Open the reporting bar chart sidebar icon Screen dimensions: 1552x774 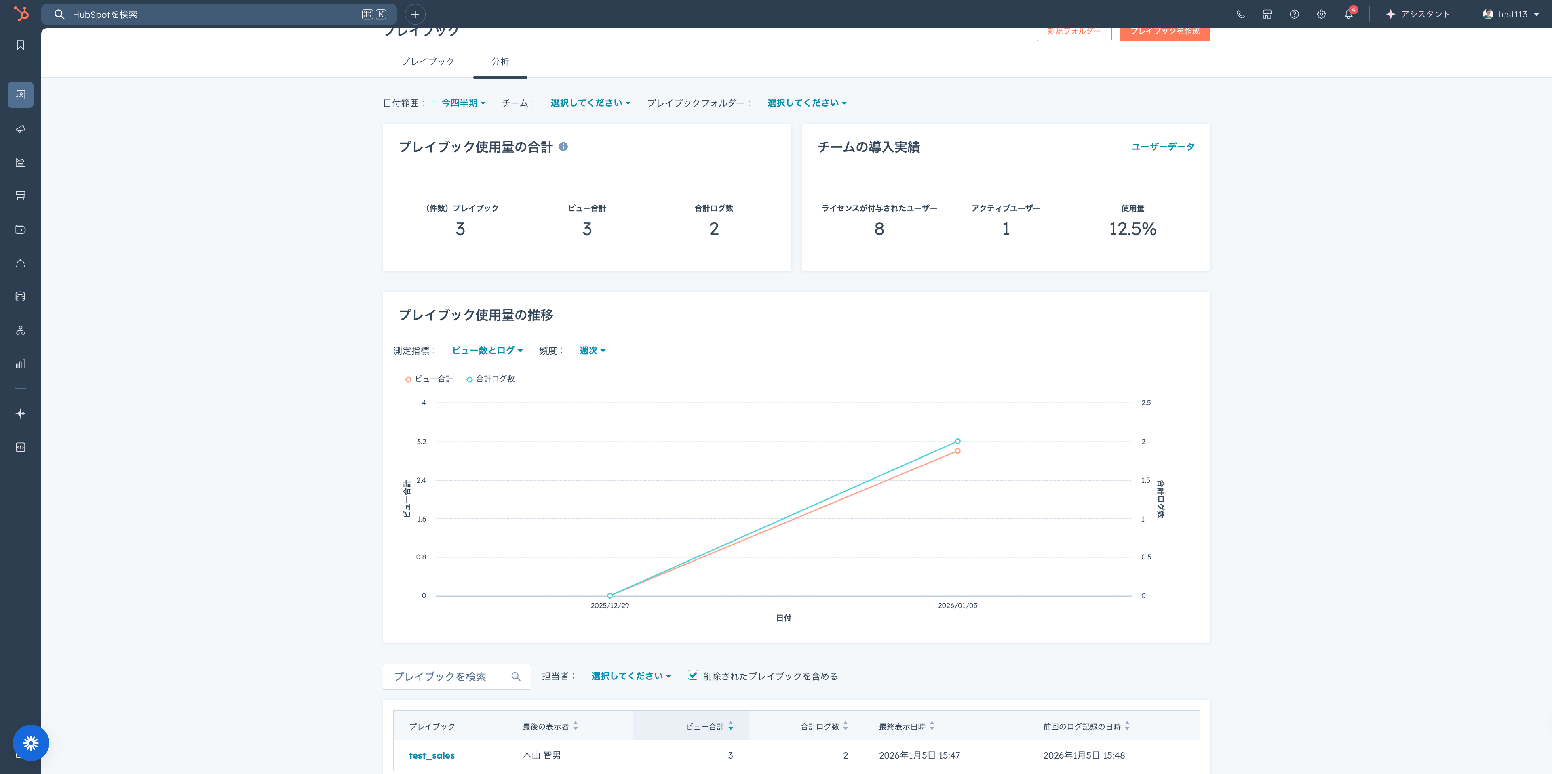click(21, 364)
